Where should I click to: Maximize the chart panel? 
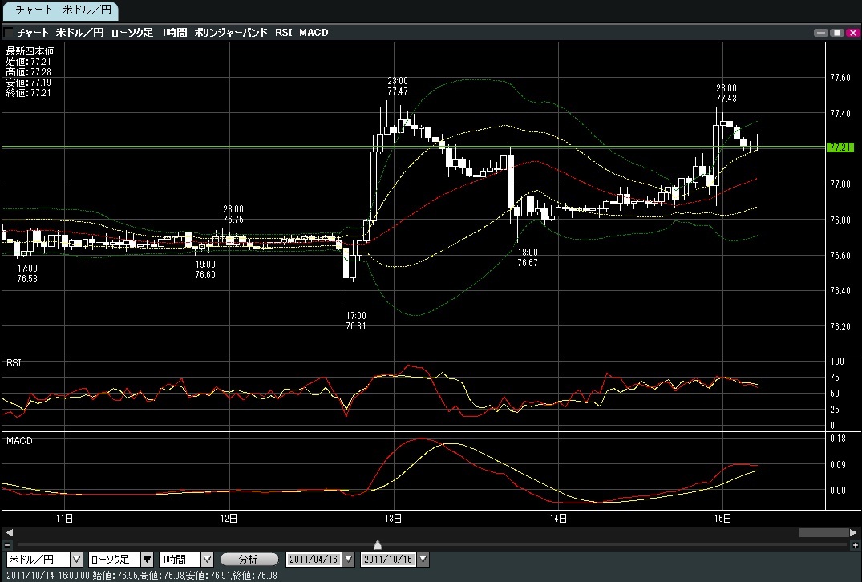coord(836,33)
